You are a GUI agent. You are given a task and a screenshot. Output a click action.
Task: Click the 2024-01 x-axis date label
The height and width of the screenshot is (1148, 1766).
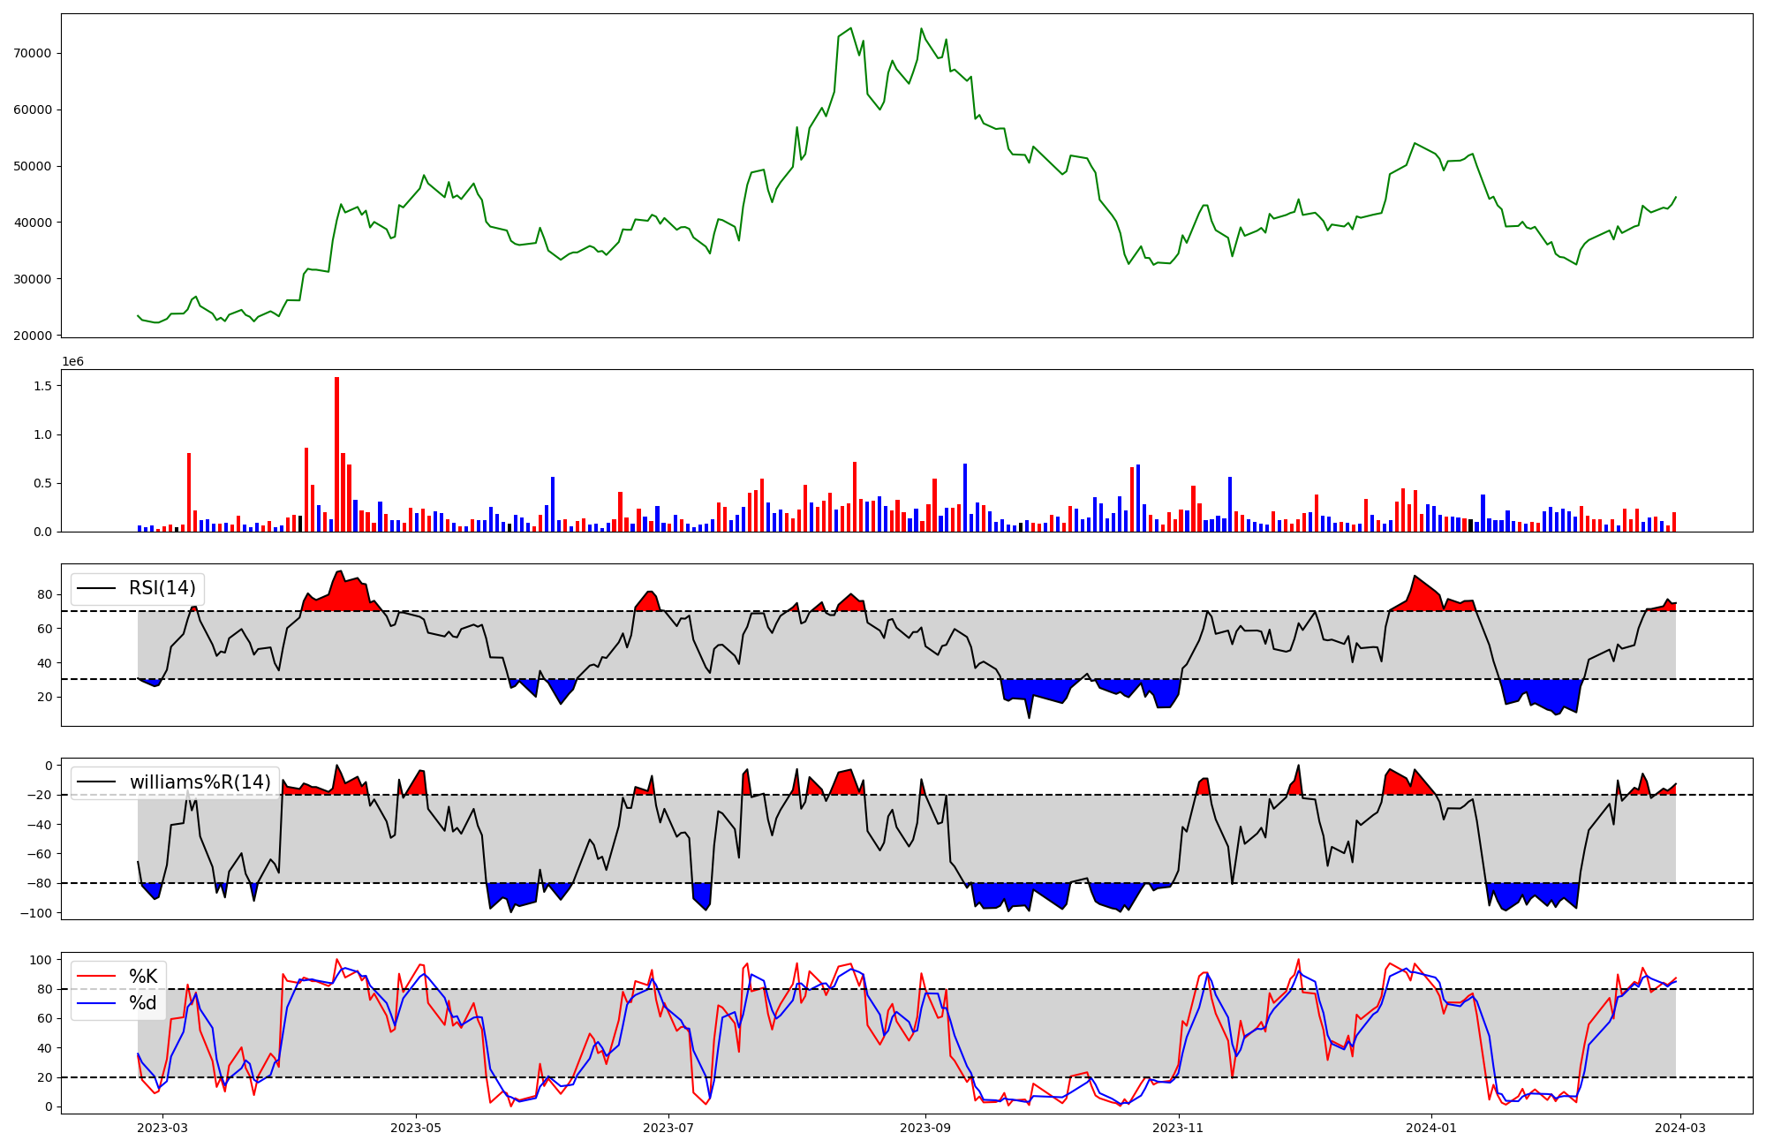(1430, 1128)
